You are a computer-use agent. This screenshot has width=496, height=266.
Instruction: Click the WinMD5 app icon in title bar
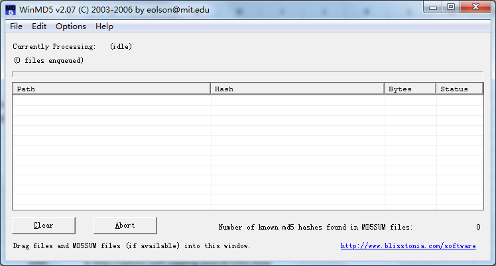(11, 10)
